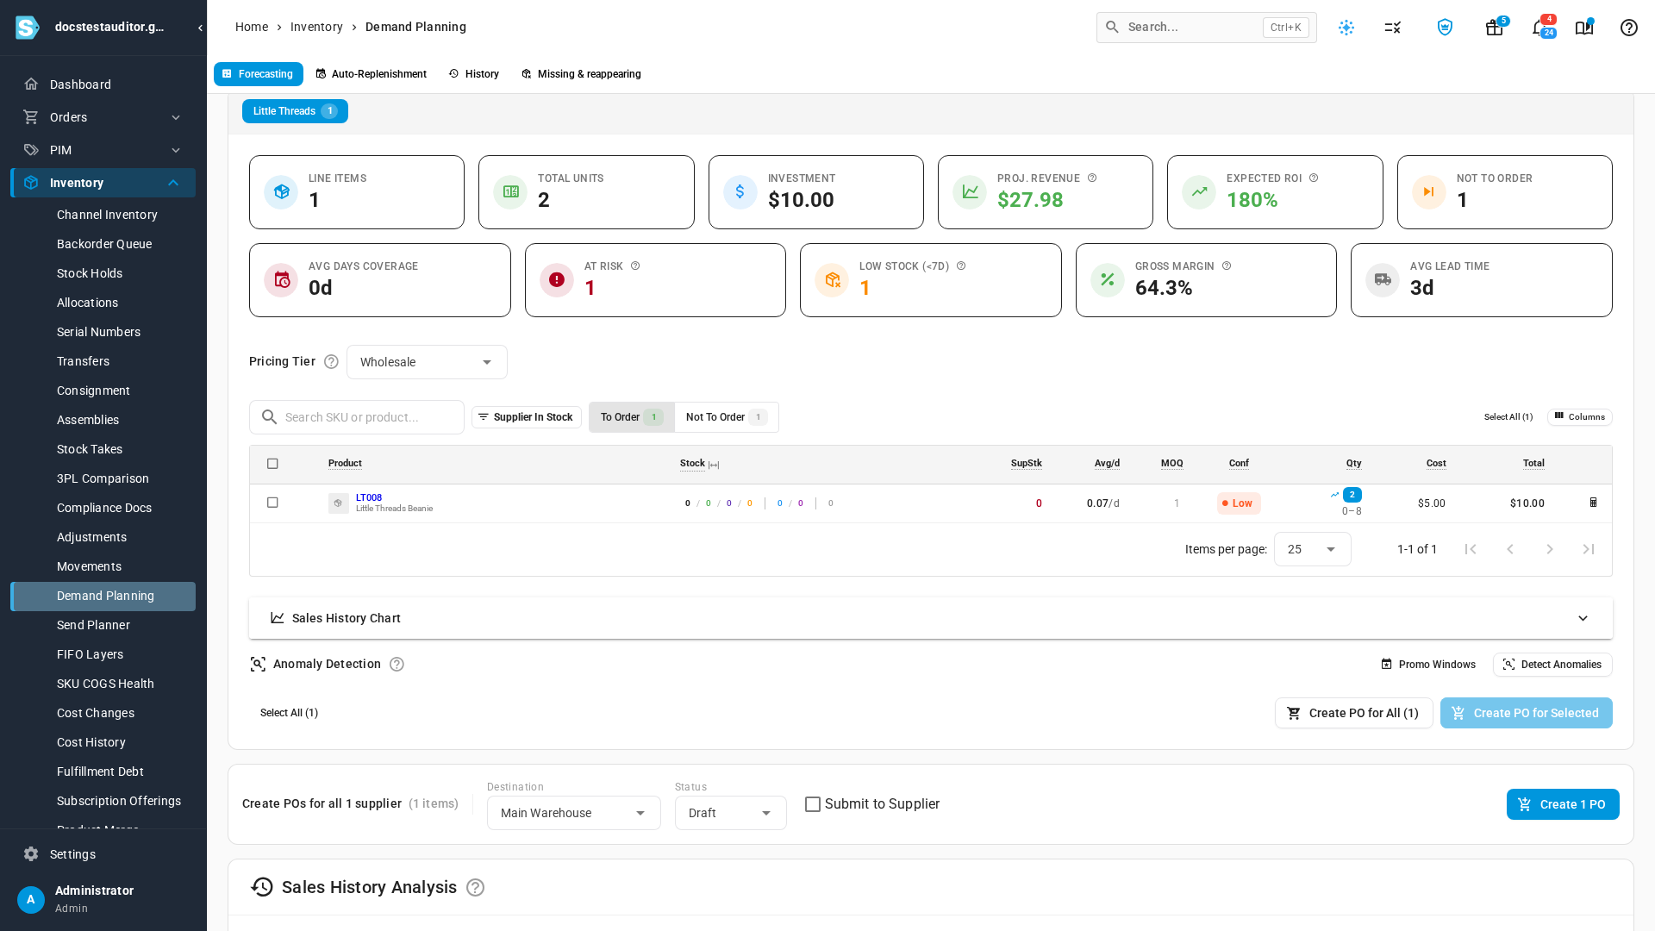
Task: Select the To Order filter
Action: (x=632, y=417)
